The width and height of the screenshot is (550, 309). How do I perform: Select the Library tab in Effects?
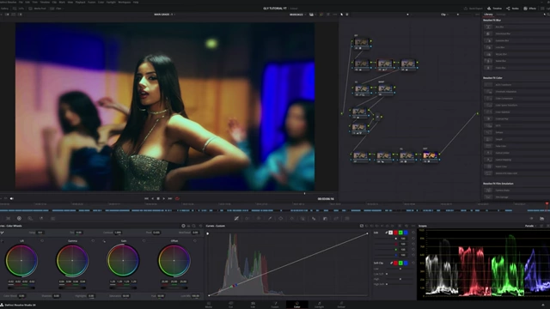pos(488,15)
